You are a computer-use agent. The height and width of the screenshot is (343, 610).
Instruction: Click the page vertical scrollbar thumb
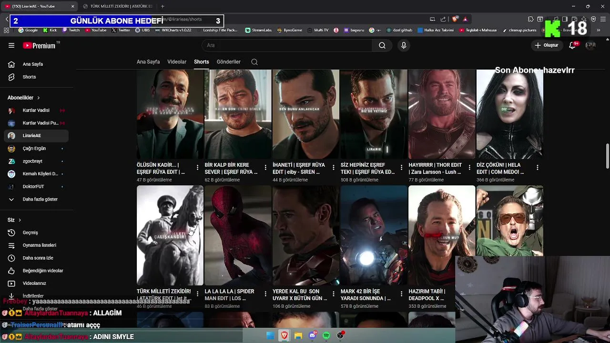tap(608, 156)
